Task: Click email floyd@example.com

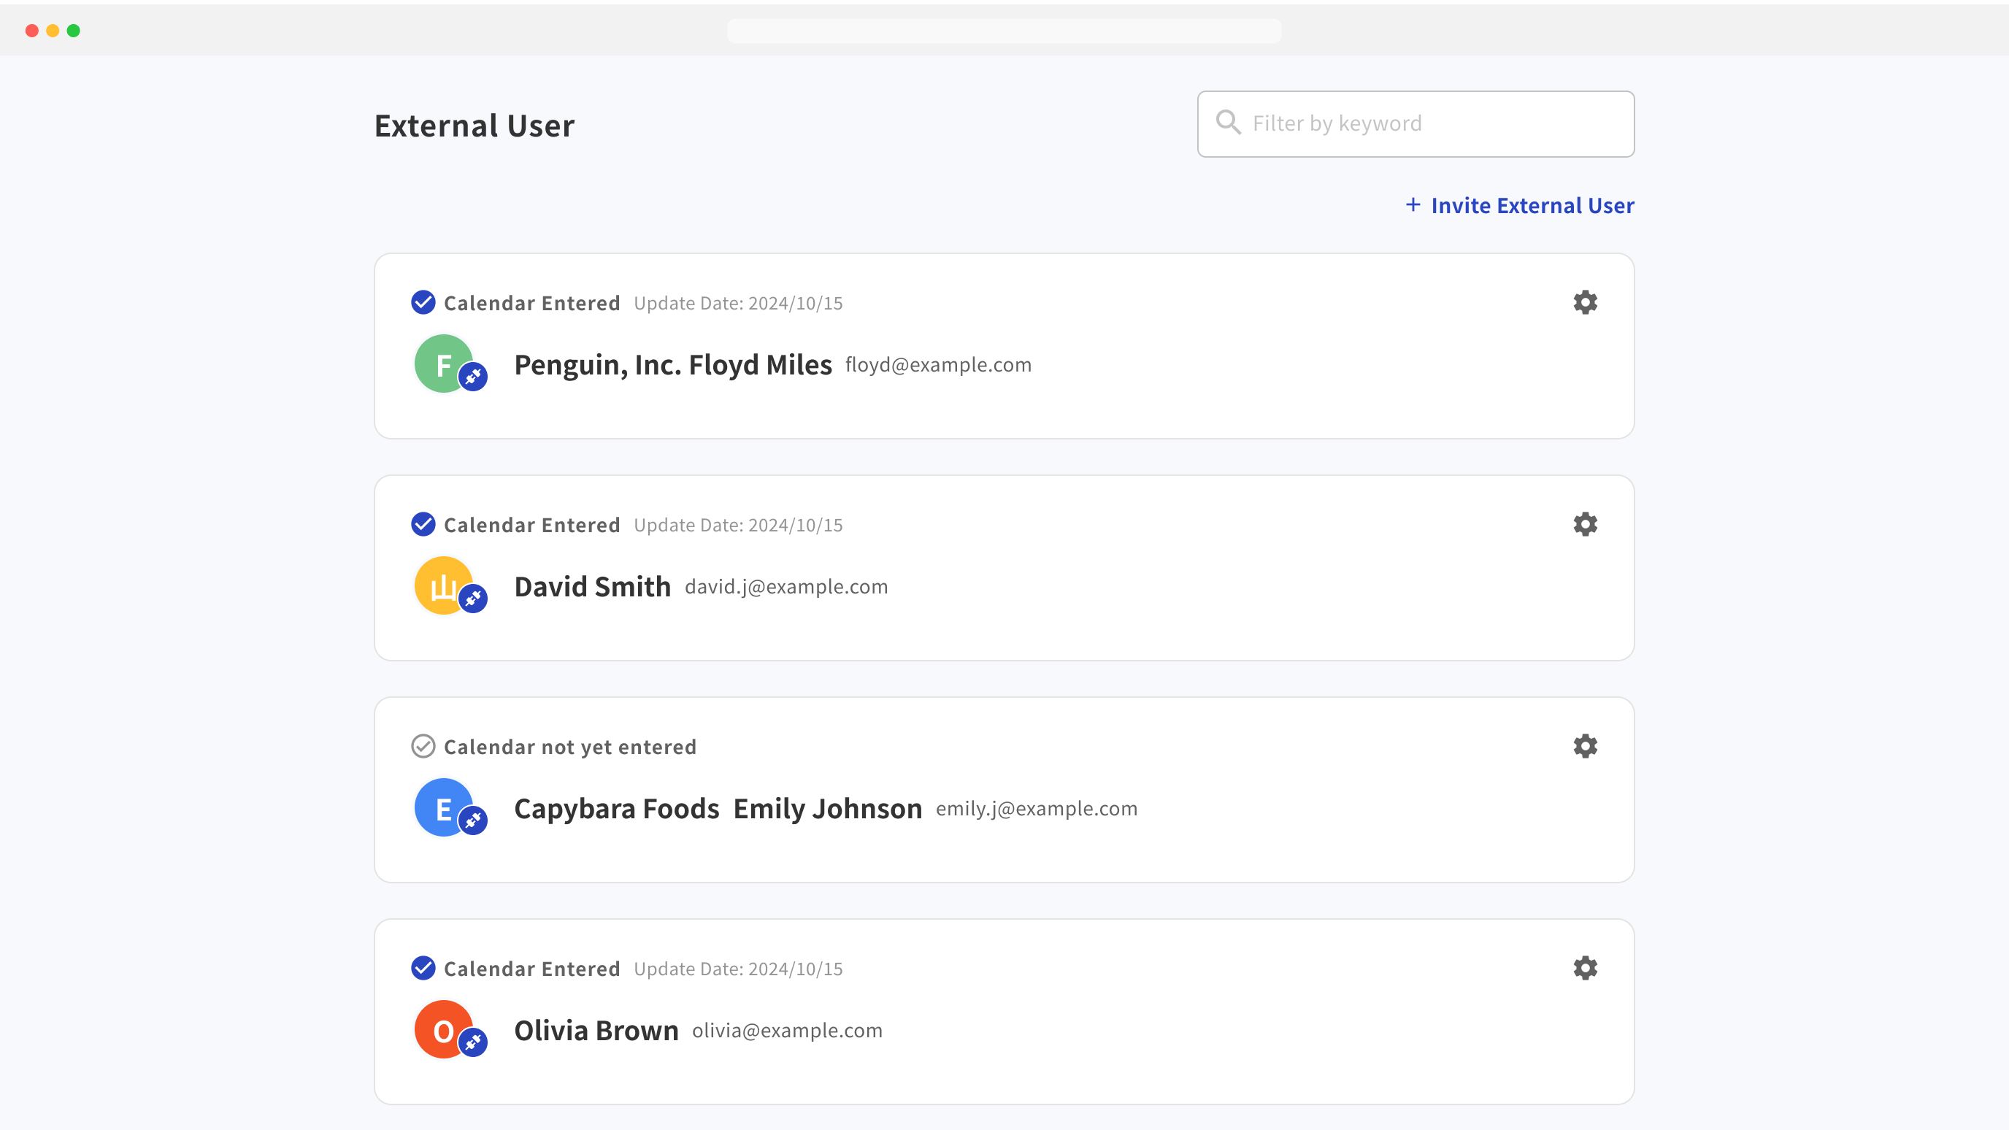Action: tap(938, 365)
